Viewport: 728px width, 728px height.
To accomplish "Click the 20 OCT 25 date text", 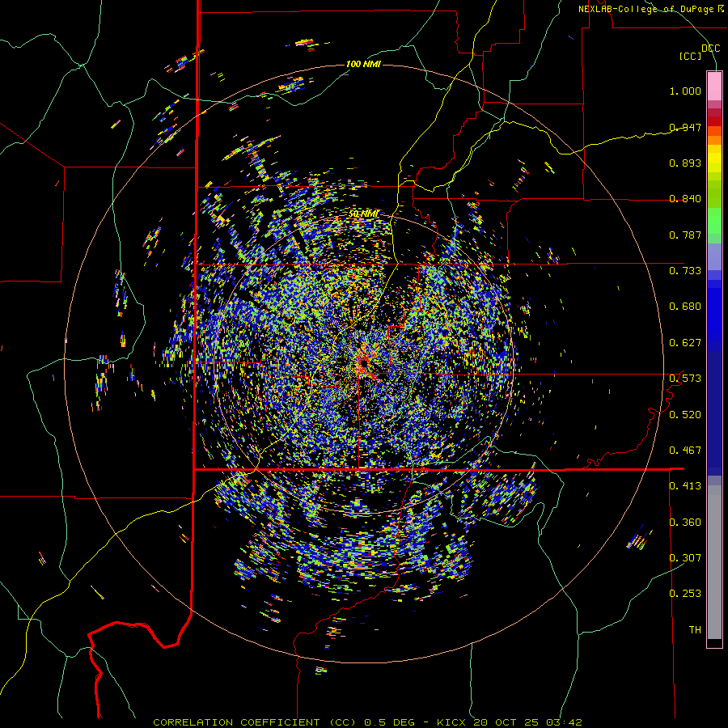I will [x=506, y=722].
